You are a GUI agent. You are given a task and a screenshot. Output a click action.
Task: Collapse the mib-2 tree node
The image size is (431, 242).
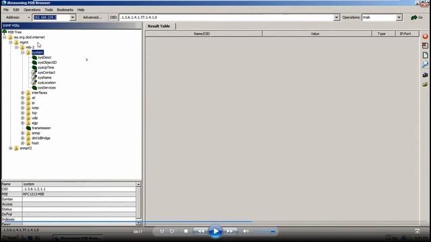[16, 47]
